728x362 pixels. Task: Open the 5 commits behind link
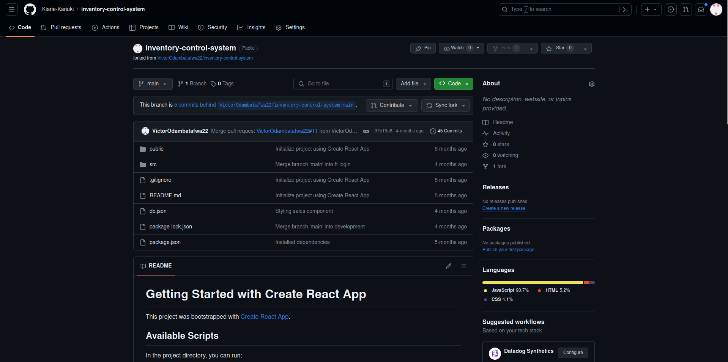pos(195,105)
